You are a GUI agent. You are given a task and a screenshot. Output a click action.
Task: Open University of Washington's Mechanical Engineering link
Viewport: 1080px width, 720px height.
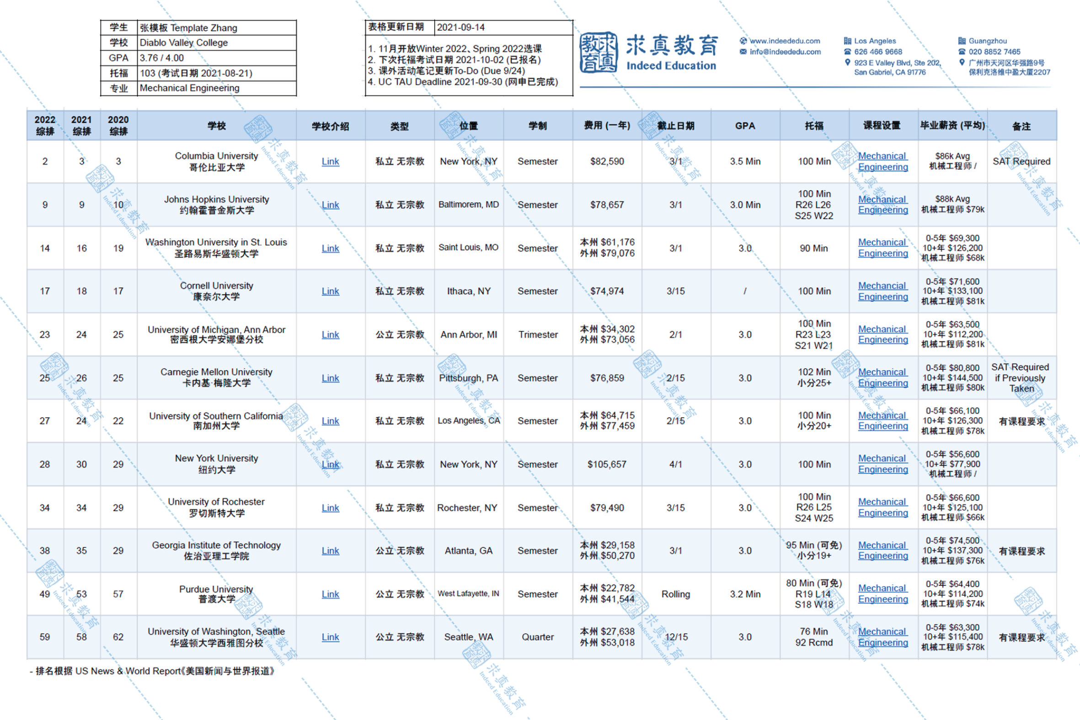coord(883,637)
